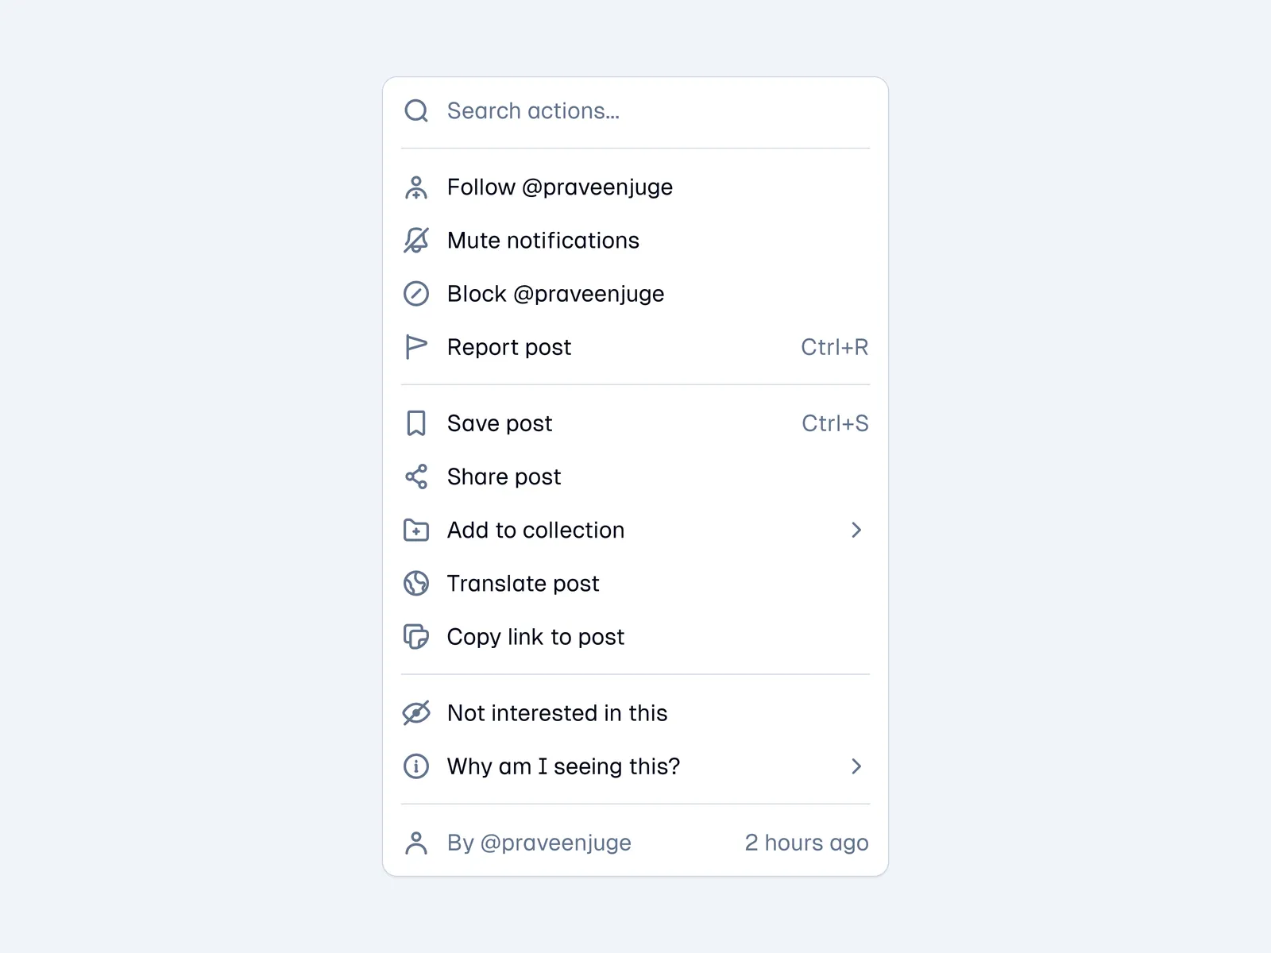Click the info circle icon
1271x953 pixels.
(416, 766)
